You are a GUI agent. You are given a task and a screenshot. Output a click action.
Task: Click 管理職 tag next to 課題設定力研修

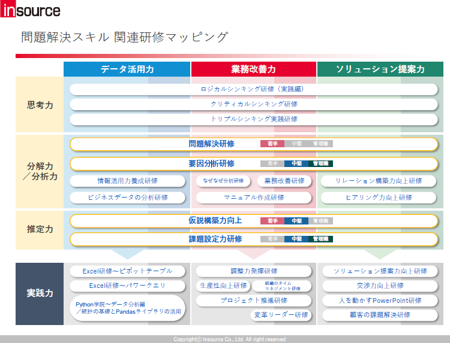point(320,239)
